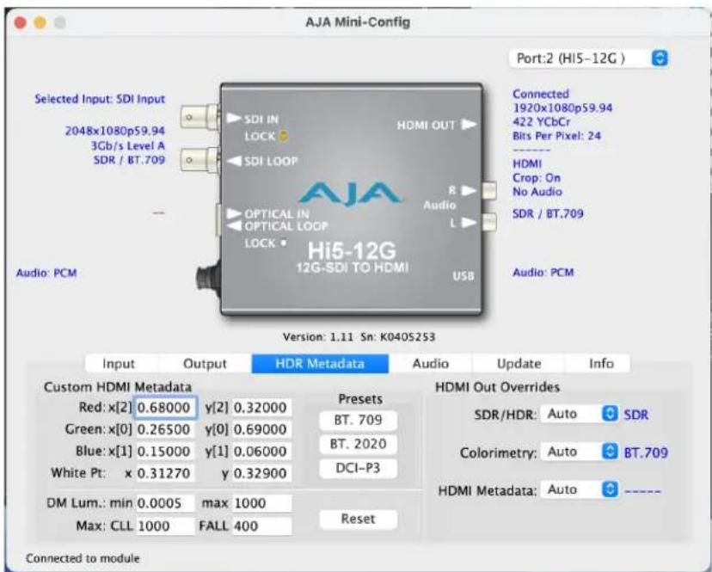
Task: Click the 'Custom HDMI Metadata' section heading
Action: point(118,387)
